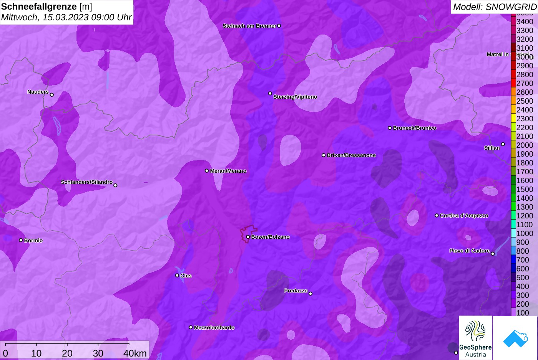This screenshot has width=538, height=360.
Task: Select the Bozen/Bolzano city marker dot
Action: 248,237
